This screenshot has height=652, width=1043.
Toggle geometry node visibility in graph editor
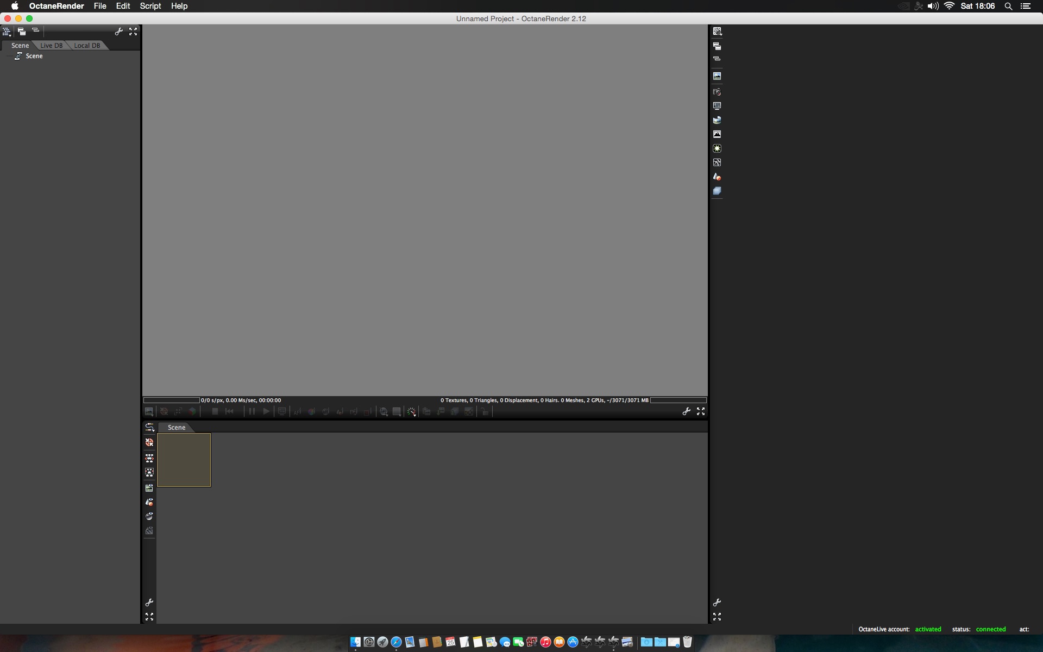click(149, 502)
